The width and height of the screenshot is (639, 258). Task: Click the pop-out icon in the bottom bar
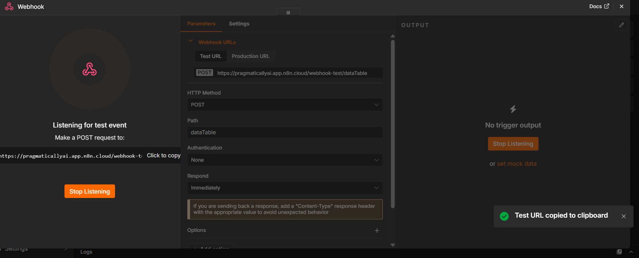coord(619,252)
